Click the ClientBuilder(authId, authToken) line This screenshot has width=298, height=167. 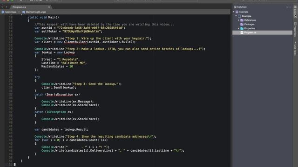[85, 42]
